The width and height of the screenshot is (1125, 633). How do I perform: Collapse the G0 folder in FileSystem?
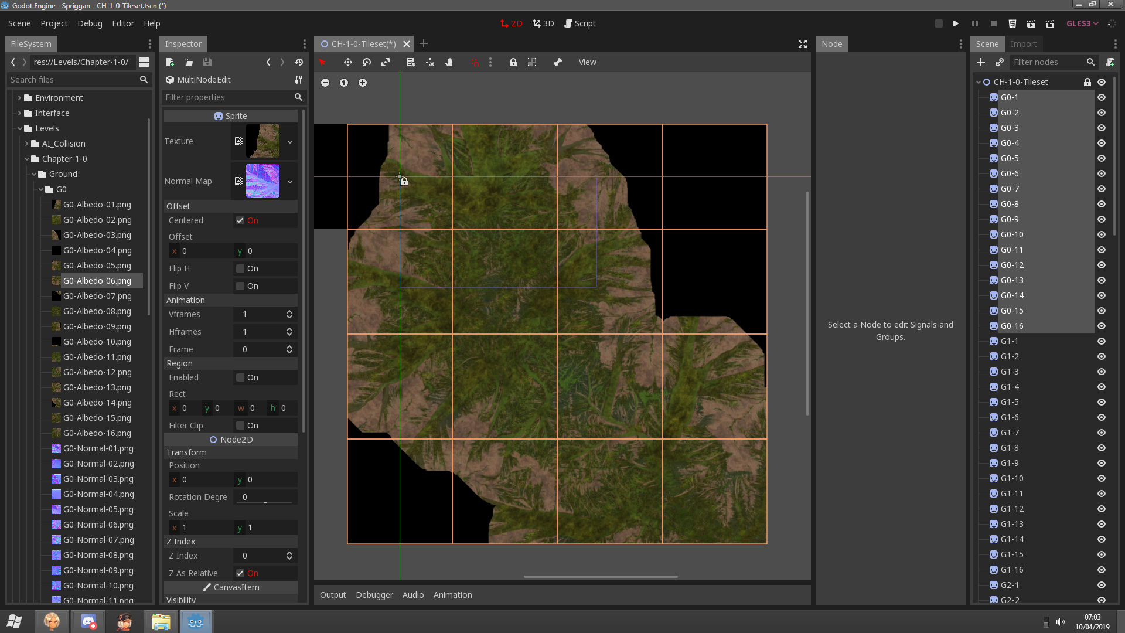(41, 189)
